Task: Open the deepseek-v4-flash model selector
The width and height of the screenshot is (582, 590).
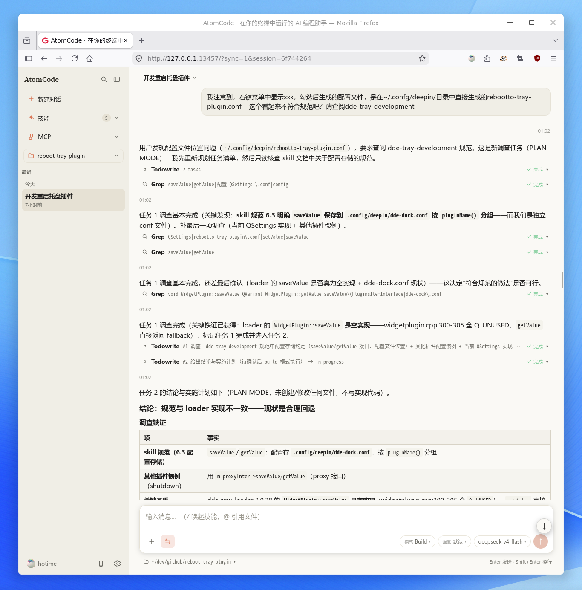Action: (x=502, y=541)
